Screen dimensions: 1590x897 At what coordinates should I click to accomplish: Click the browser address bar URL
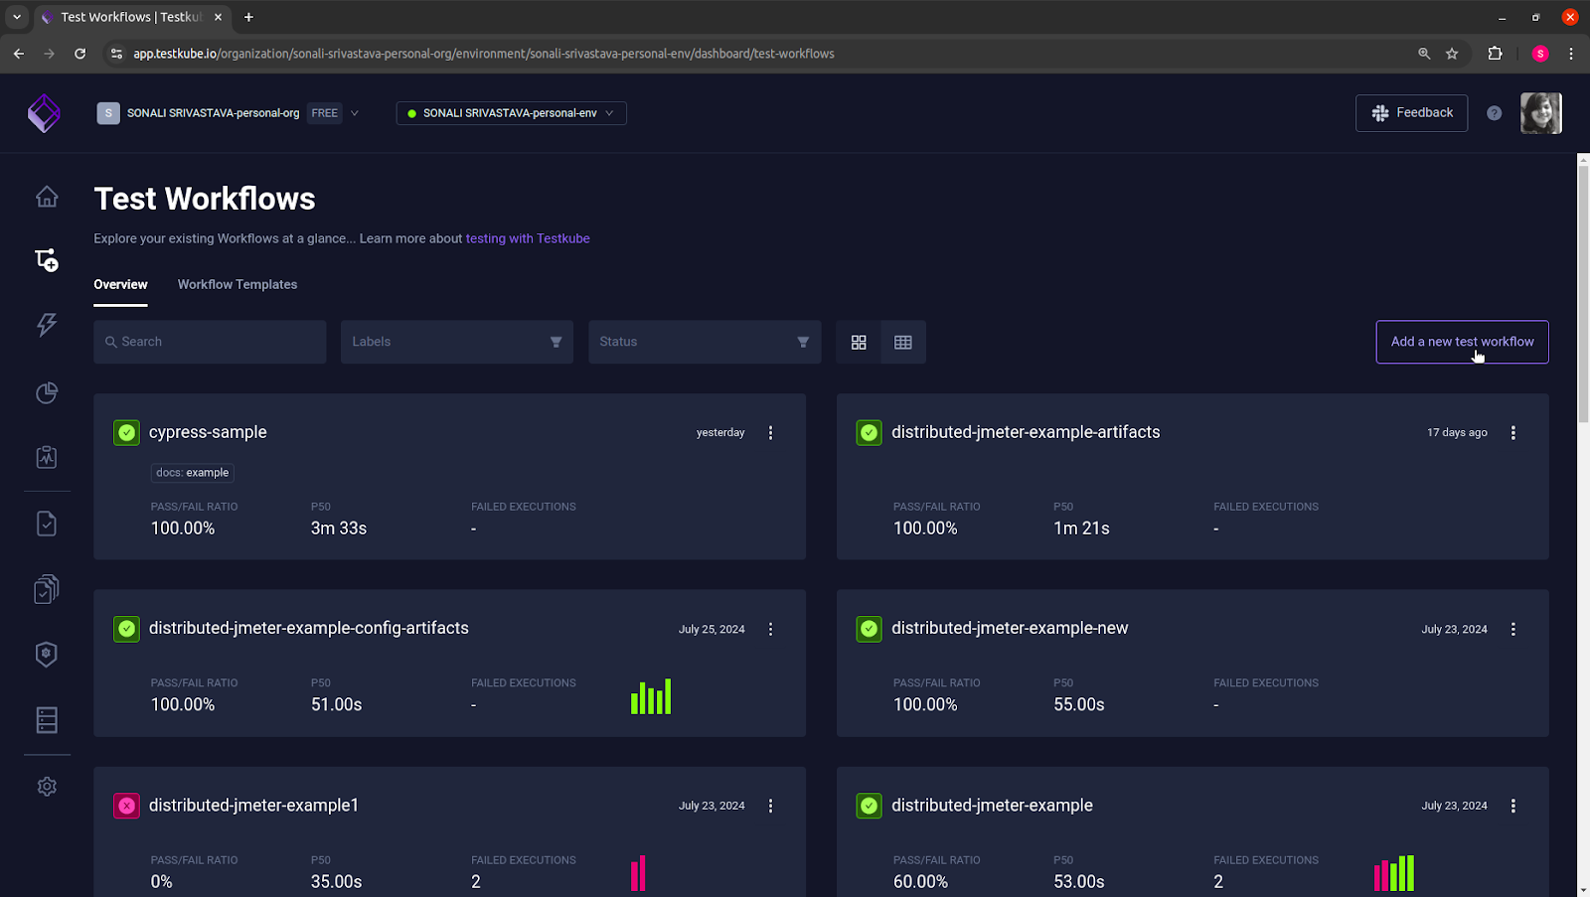click(484, 54)
